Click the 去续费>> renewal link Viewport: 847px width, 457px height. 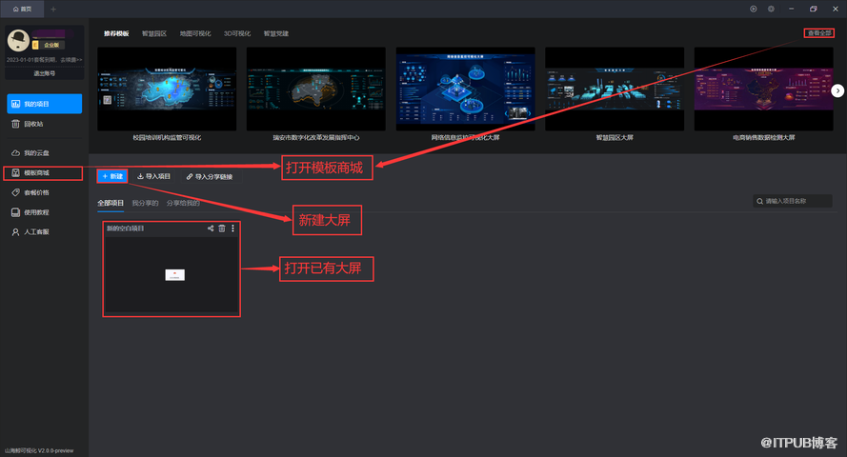point(71,60)
